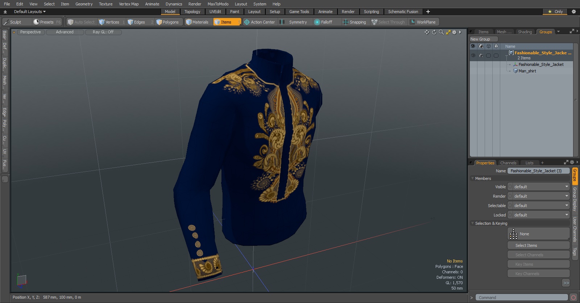Click the groups list vertical scrollbar
Viewport: 580px width, 303px height.
point(575,100)
